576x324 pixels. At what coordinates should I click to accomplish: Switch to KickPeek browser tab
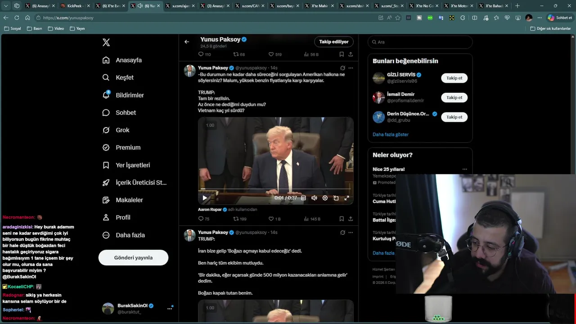click(x=75, y=6)
